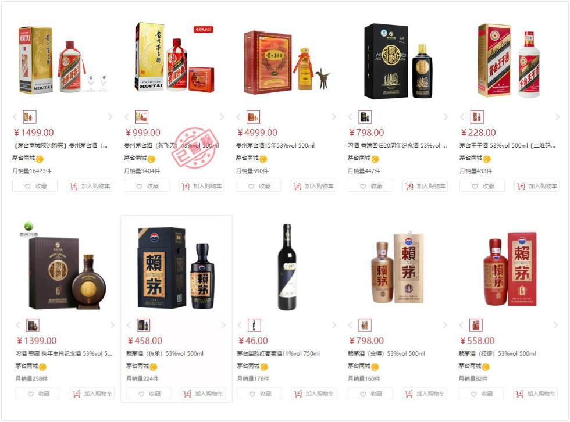Image resolution: width=570 pixels, height=422 pixels.
Task: Show next thumbnail for ¥1499.00 Moutai
Action: 110,117
